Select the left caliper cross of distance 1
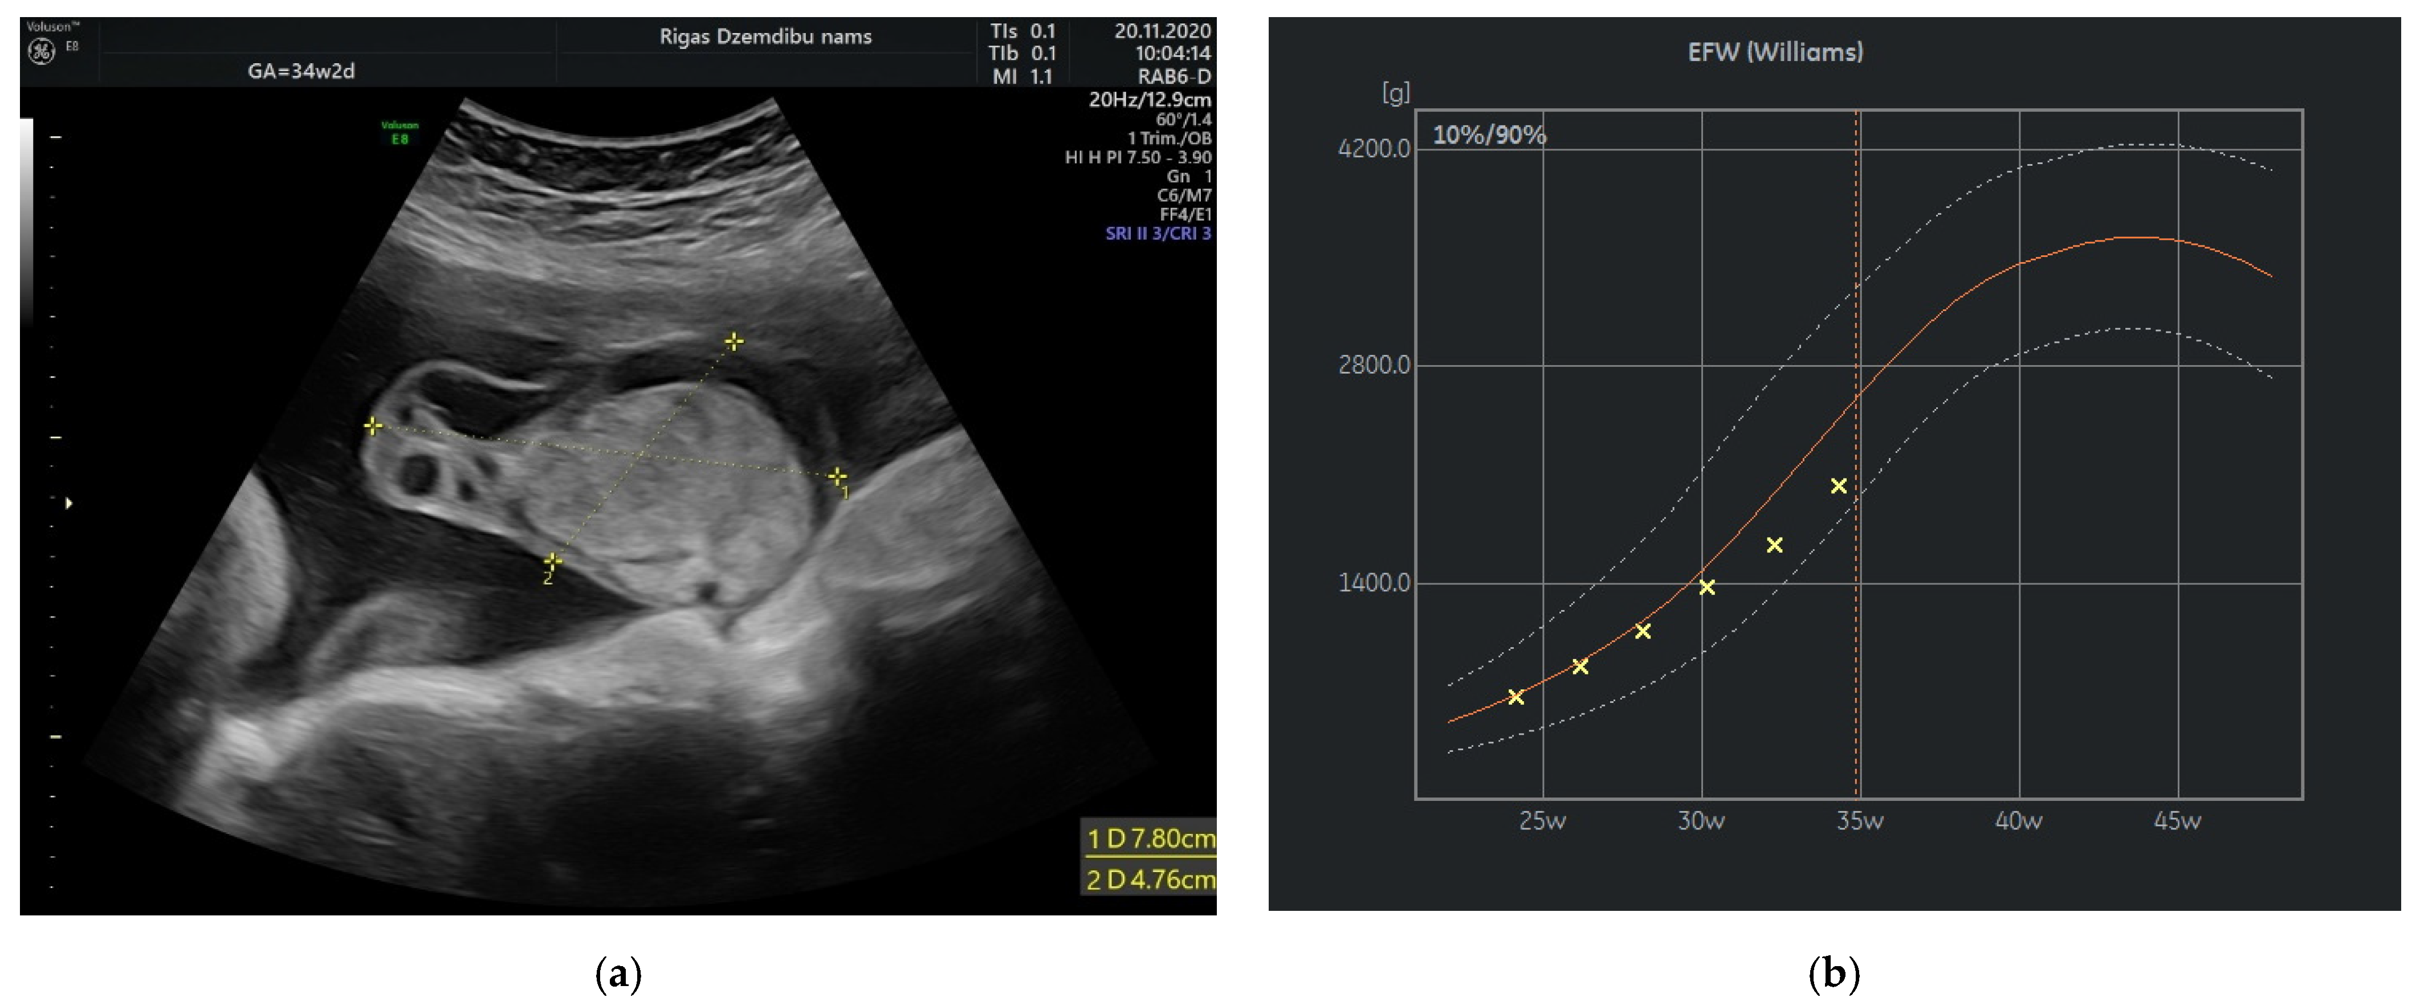 373,426
